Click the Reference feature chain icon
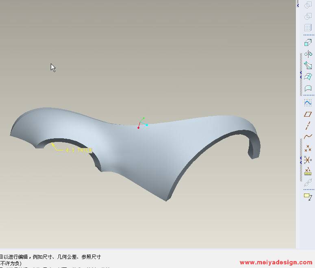The height and width of the screenshot is (268, 315). [308, 183]
